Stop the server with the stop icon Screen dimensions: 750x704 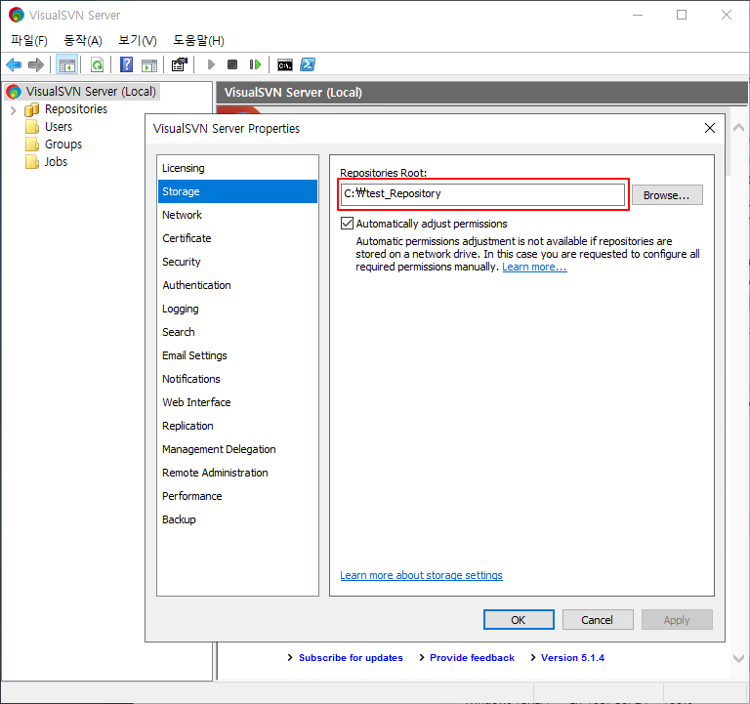pos(232,64)
